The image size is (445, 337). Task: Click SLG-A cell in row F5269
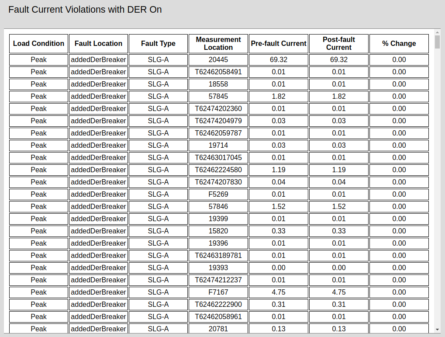coord(159,194)
